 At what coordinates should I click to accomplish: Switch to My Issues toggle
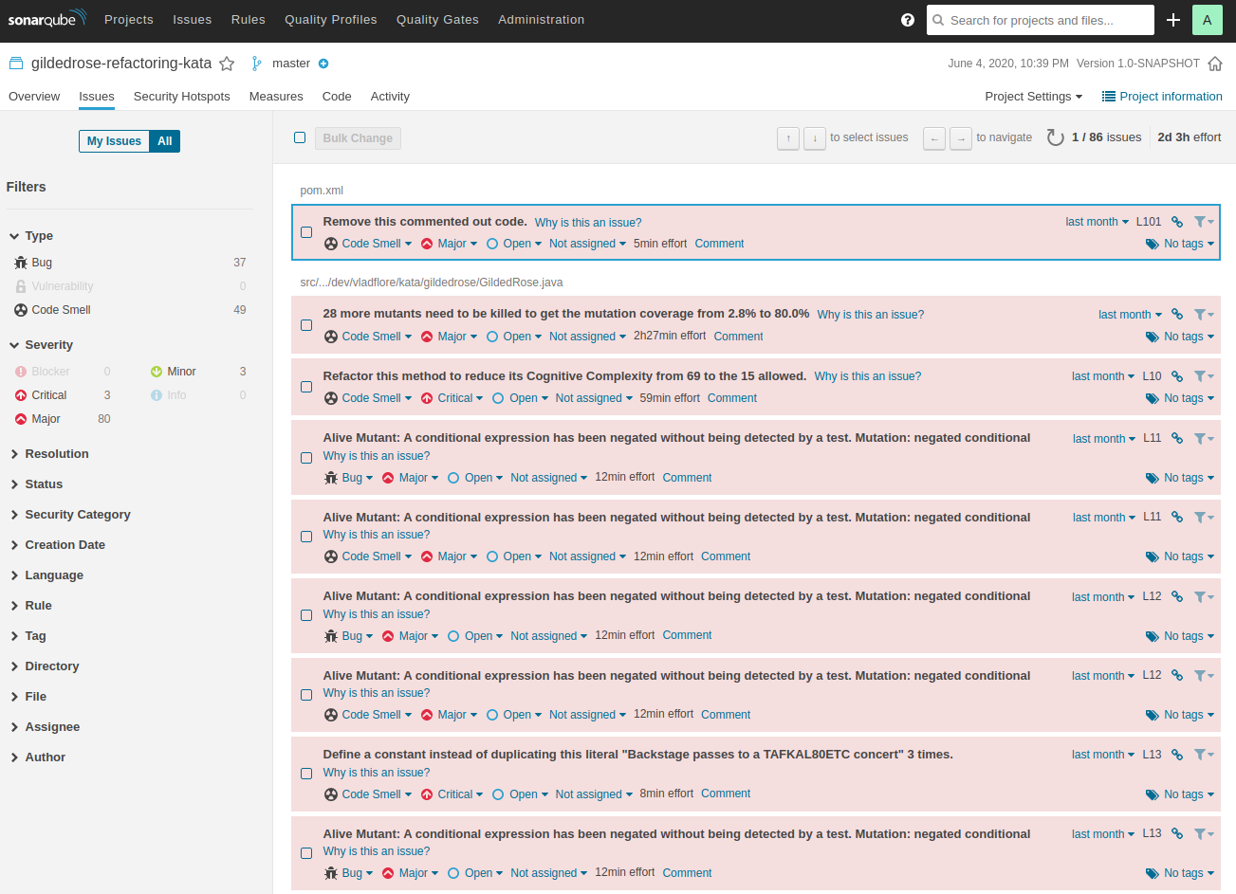click(x=114, y=141)
